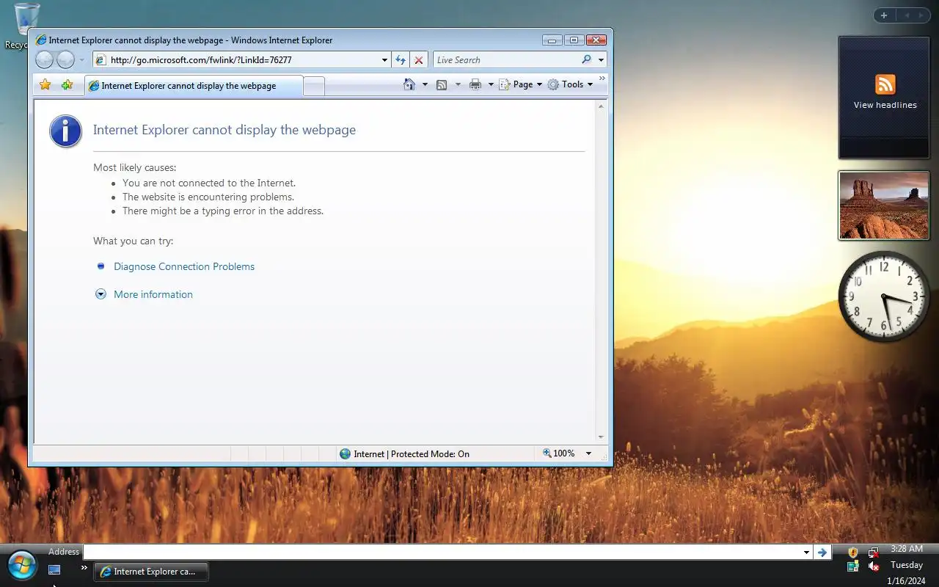Expand More information section arrow
The height and width of the screenshot is (587, 939).
pyautogui.click(x=101, y=294)
